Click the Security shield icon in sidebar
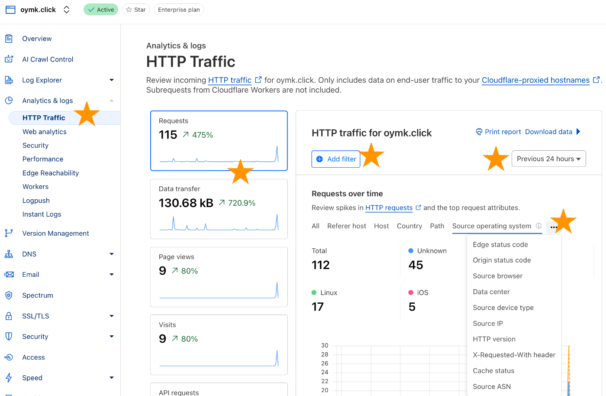Screen dimensions: 606x396 (x=9, y=336)
